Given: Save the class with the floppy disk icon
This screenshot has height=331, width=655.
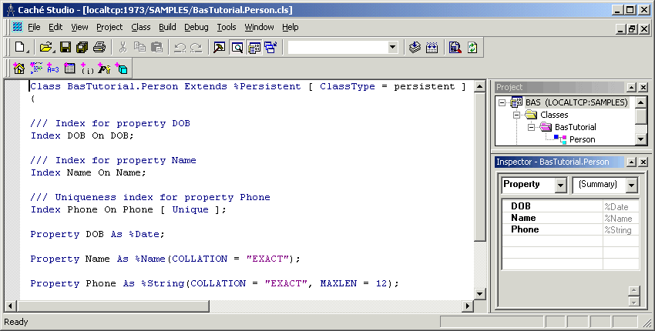Looking at the screenshot, I should (65, 47).
